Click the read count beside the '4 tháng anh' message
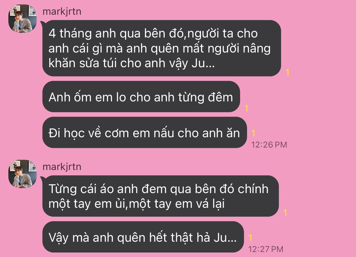 pos(288,73)
